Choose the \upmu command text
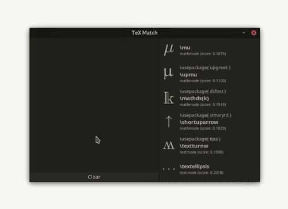Screen dimensions: 288x209 188,75
